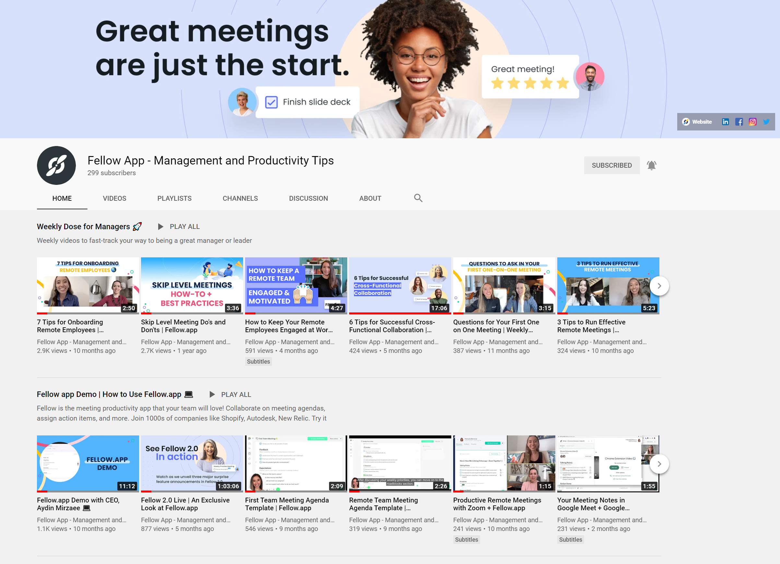780x564 pixels.
Task: Click the channel search magnifier icon
Action: point(418,198)
